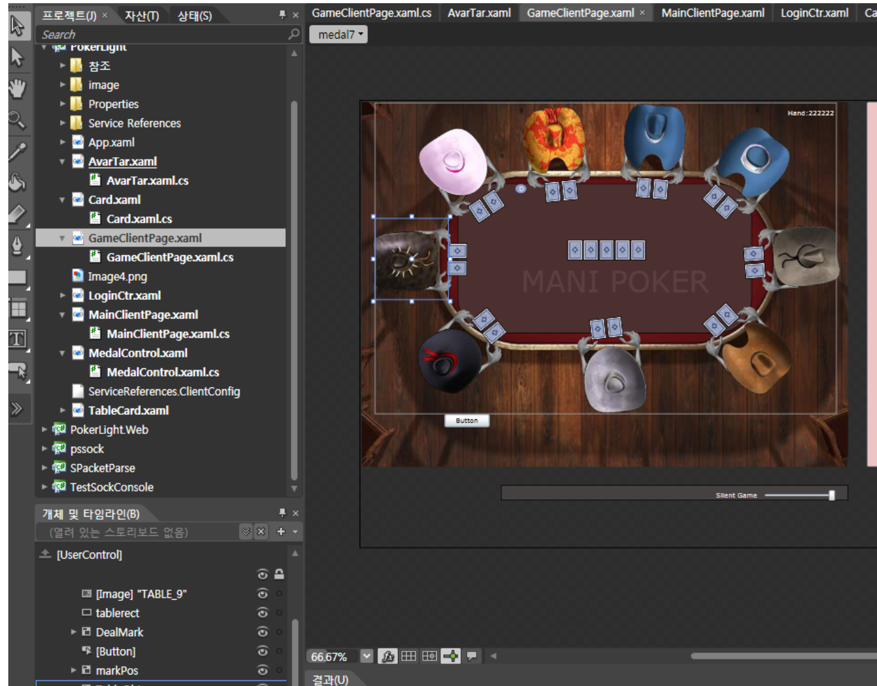Select the TextBlock text tool
This screenshot has height=686, width=877.
pyautogui.click(x=17, y=339)
